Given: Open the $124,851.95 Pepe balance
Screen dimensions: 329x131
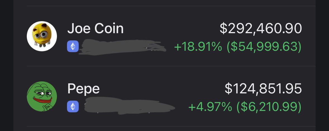Looking at the screenshot, I should (263, 88).
